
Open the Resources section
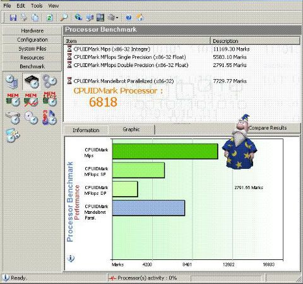[32, 58]
